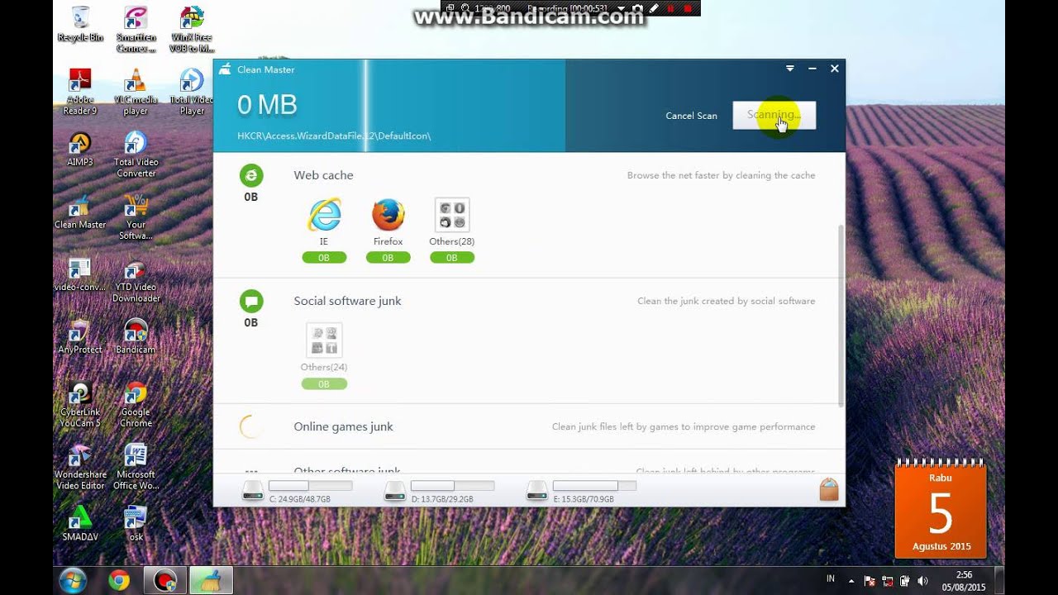Click the green Web cache category icon
1058x595 pixels.
[251, 175]
